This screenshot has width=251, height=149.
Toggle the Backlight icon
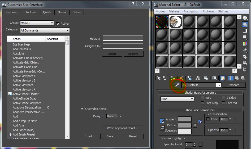245,24
